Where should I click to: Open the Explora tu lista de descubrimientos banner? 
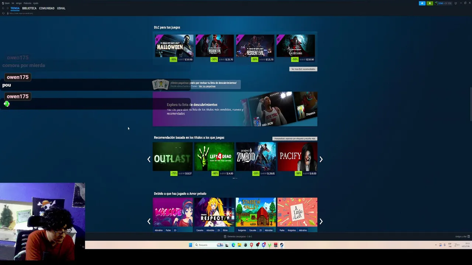coord(235,109)
